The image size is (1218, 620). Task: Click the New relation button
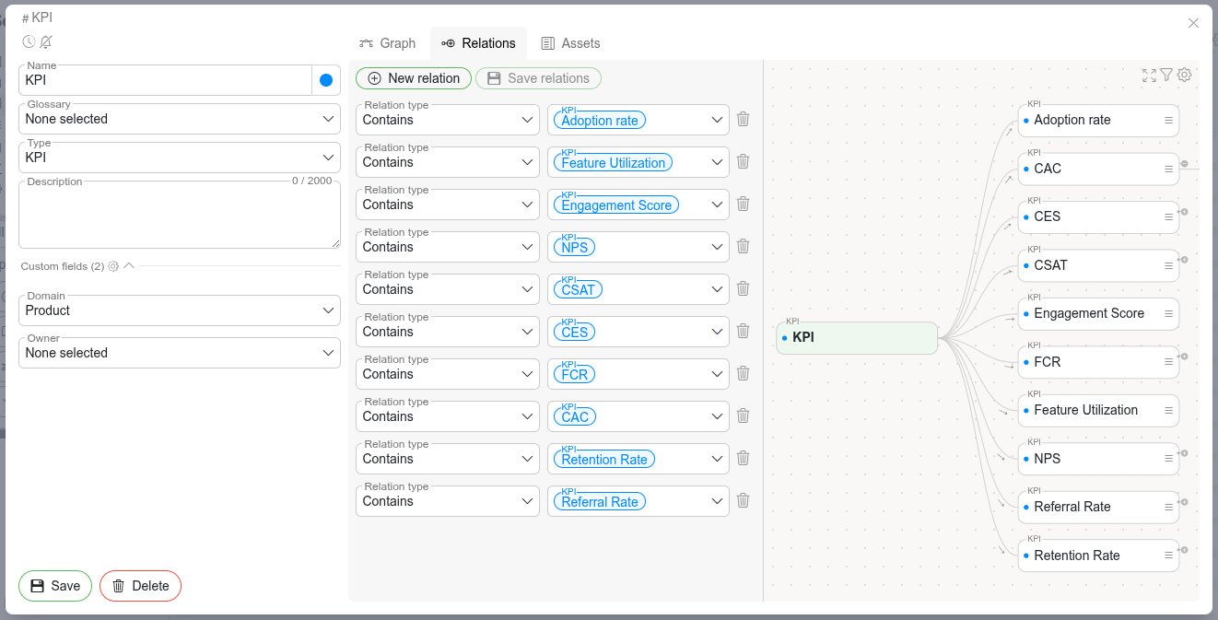(414, 78)
